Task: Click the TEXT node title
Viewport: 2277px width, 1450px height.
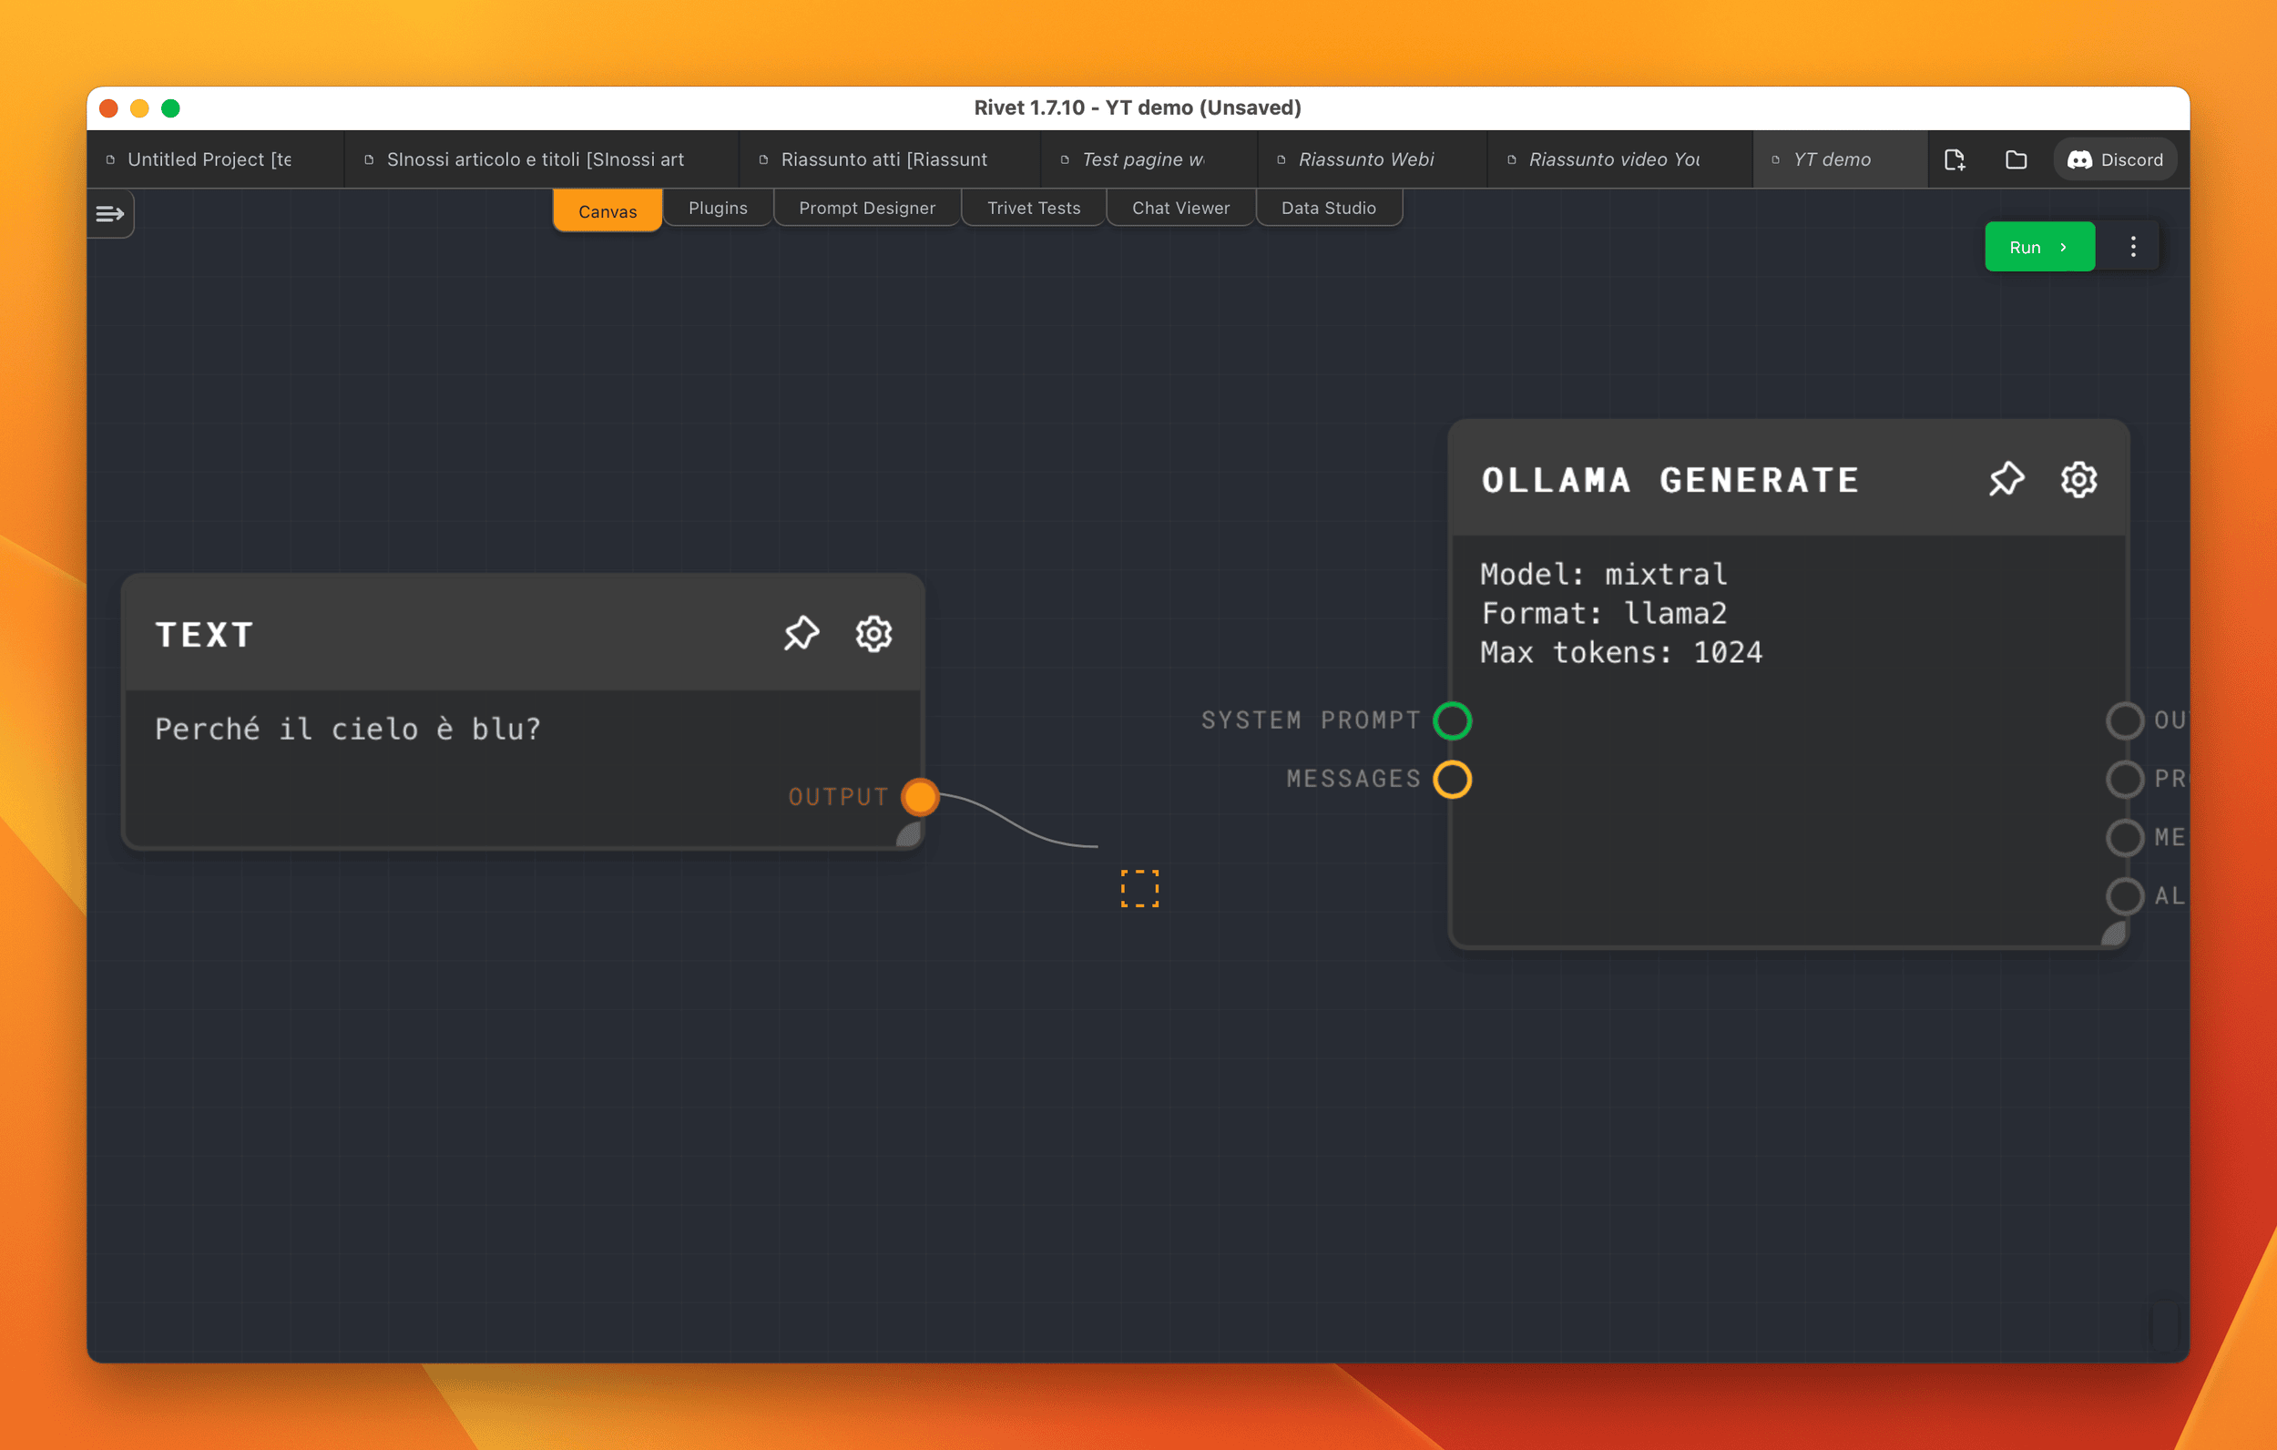Action: (x=204, y=634)
